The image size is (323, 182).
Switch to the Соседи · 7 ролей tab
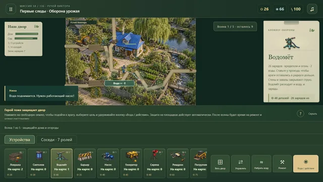point(57,140)
